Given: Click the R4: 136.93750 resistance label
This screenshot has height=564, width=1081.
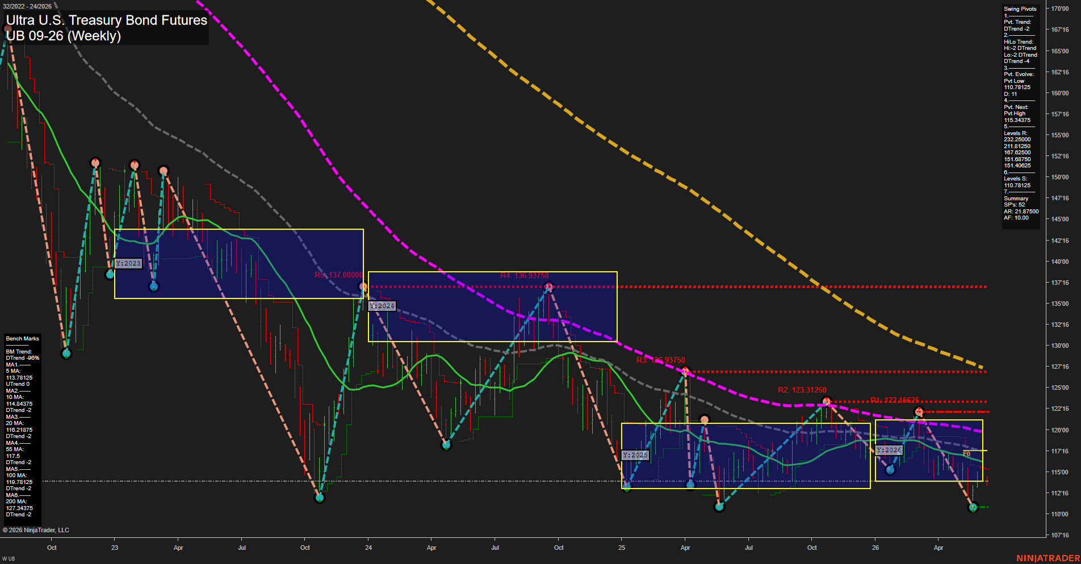Looking at the screenshot, I should pos(525,275).
